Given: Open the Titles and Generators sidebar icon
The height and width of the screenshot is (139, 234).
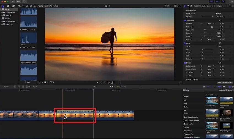Looking at the screenshot, I should 13,6.
